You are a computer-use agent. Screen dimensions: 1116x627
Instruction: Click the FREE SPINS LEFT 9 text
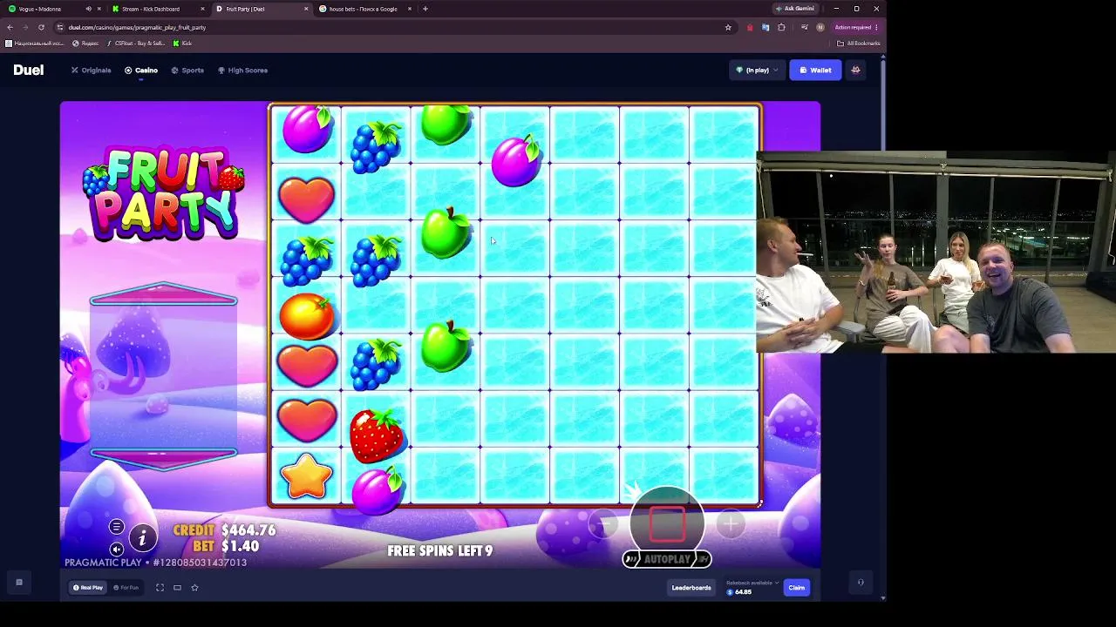440,551
